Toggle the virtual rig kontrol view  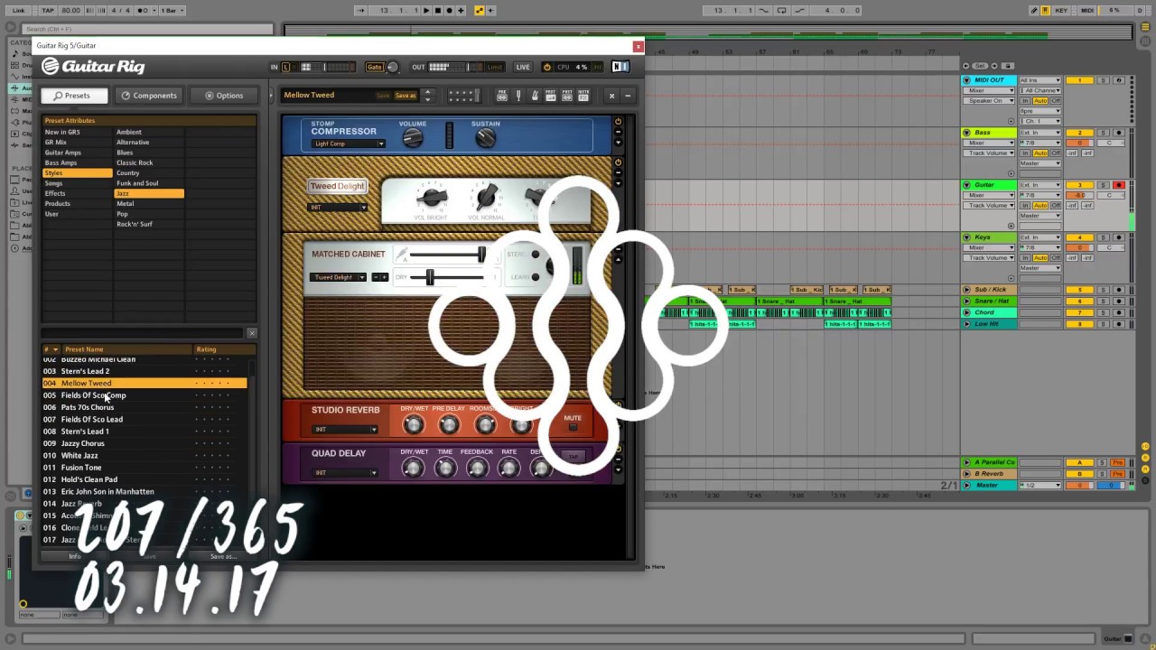tap(464, 95)
